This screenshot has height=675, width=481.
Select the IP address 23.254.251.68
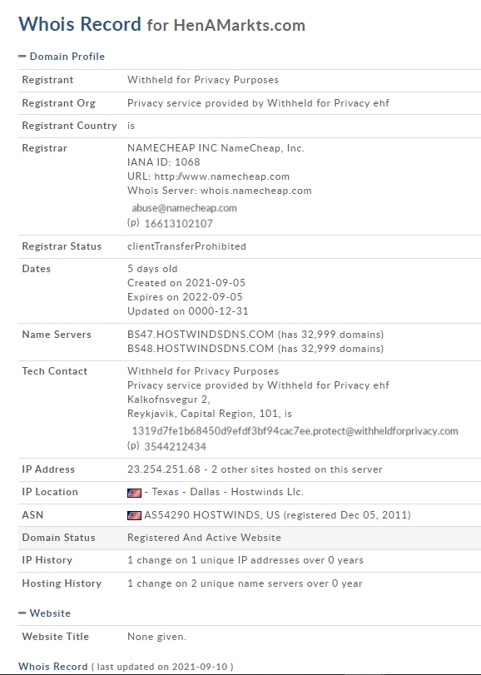(164, 469)
